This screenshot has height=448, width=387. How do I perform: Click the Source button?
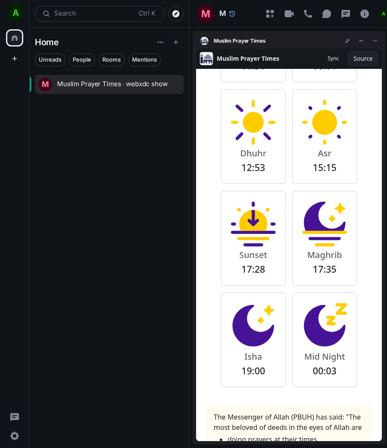(x=363, y=59)
